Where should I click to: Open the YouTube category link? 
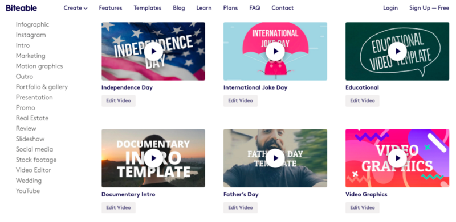[x=28, y=191]
